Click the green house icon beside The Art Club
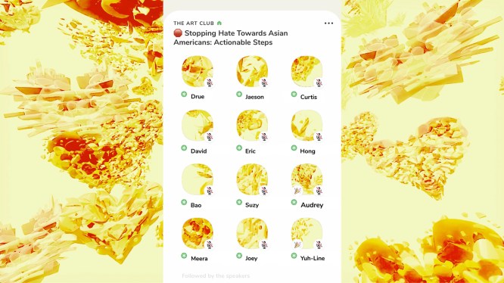This screenshot has height=283, width=504. tap(219, 23)
